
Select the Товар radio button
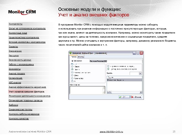[x=72, y=66]
